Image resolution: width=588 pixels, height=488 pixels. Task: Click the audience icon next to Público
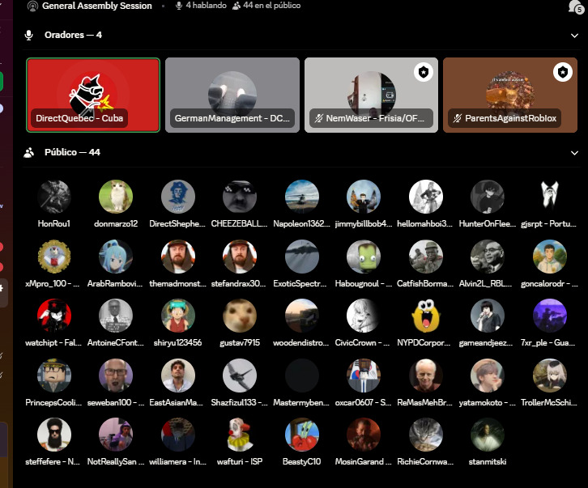pos(29,152)
